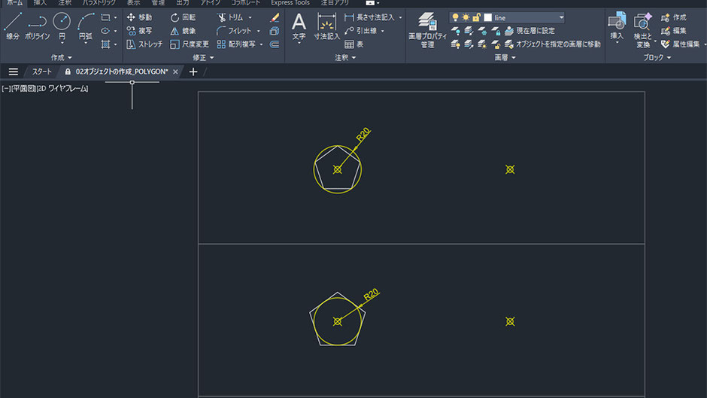Open Layer Properties Manager (画層プロパティ管理)
This screenshot has width=707, height=398.
(x=427, y=30)
